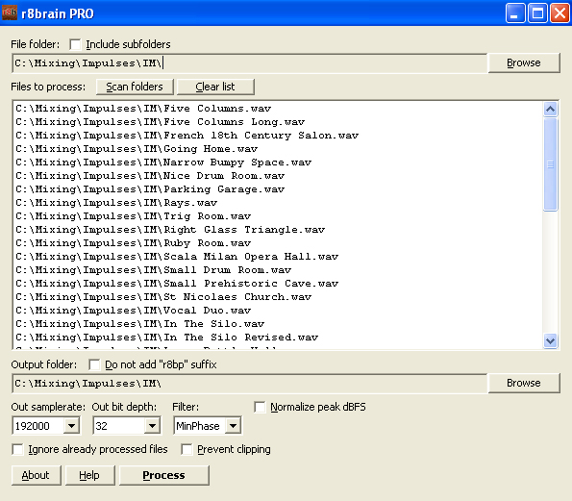Click the Clear list button
The height and width of the screenshot is (501, 572).
coord(215,87)
